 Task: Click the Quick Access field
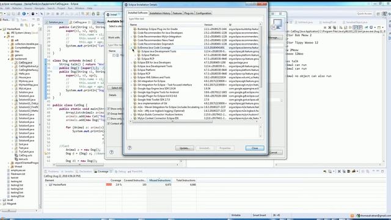pos(364,13)
